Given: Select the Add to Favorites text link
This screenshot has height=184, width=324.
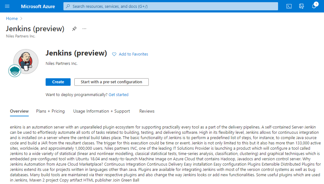Looking at the screenshot, I should [133, 54].
